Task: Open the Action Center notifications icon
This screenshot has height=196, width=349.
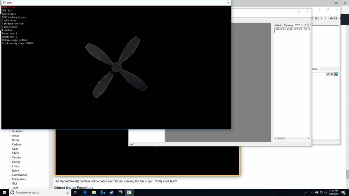Action: (343, 193)
